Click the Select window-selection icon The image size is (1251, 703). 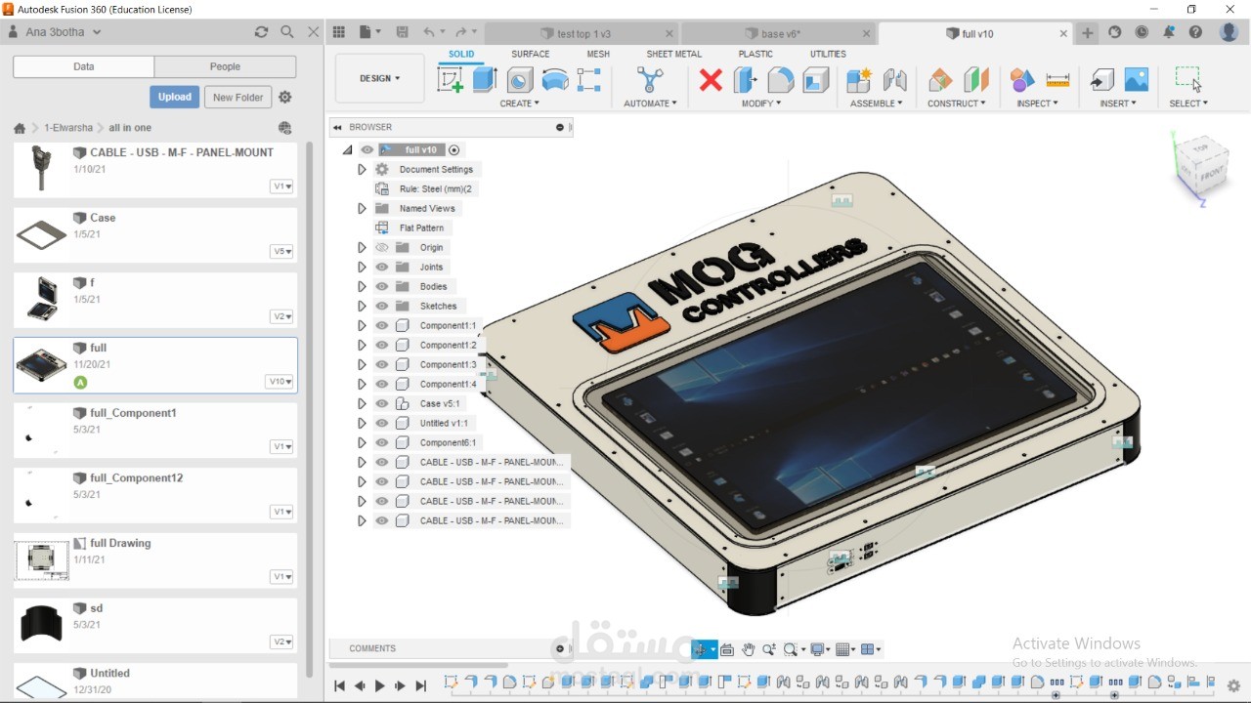pyautogui.click(x=1188, y=79)
